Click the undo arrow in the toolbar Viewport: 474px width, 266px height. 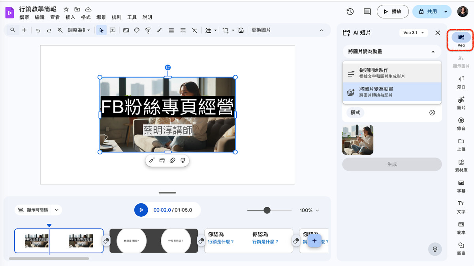38,30
